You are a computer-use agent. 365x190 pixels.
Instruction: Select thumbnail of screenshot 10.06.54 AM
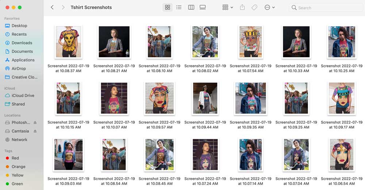click(342, 155)
